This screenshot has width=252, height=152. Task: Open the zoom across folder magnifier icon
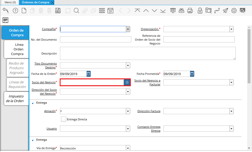click(x=208, y=11)
